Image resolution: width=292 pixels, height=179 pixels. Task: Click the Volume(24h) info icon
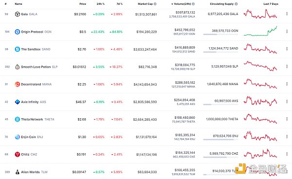tap(193, 4)
